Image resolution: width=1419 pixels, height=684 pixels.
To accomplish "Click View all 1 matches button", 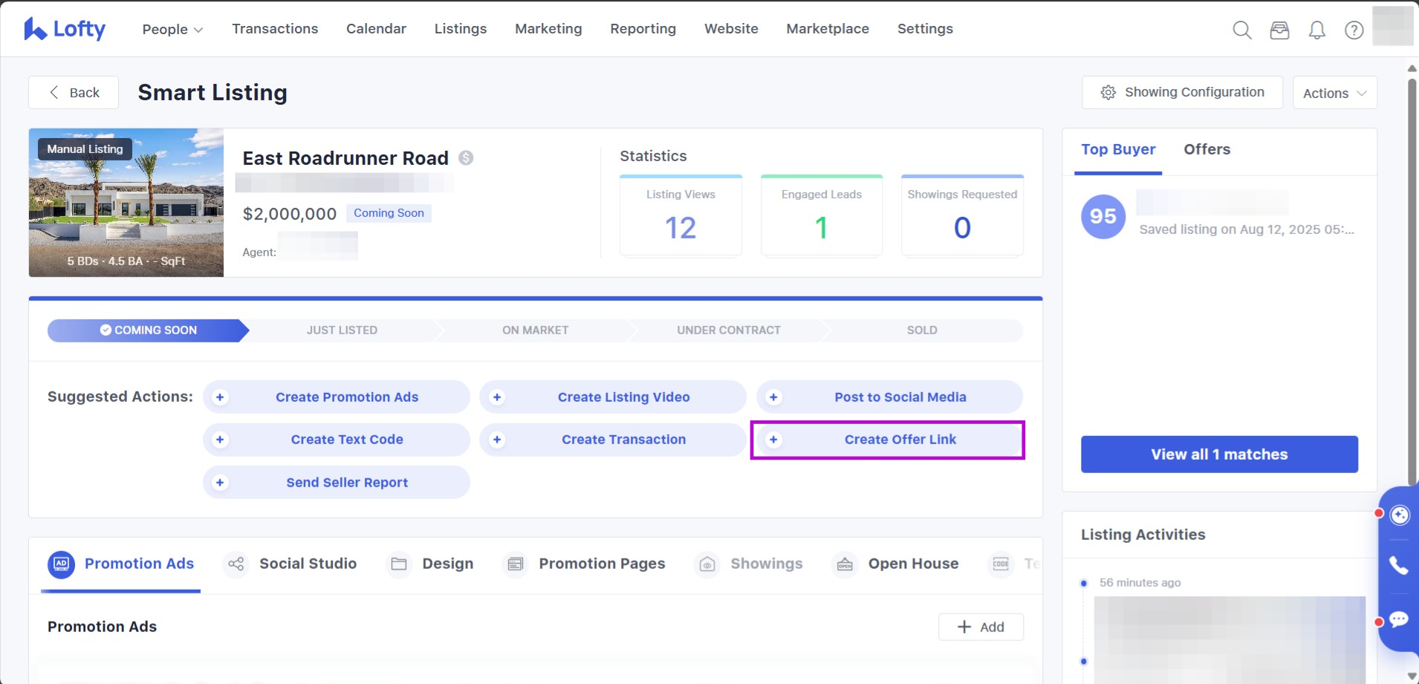I will pyautogui.click(x=1219, y=455).
